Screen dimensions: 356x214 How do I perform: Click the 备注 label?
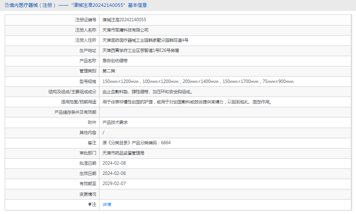(x=92, y=143)
